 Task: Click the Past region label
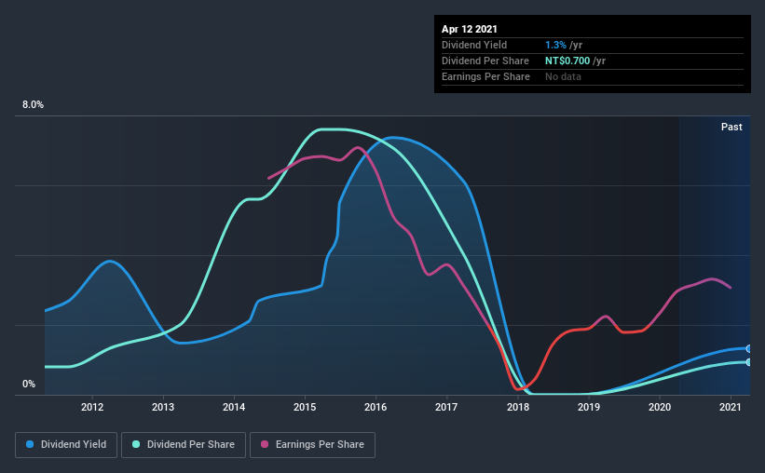pos(731,127)
